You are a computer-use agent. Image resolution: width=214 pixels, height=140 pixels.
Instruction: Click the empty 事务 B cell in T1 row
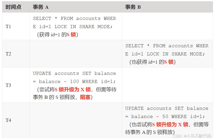[x=167, y=26]
